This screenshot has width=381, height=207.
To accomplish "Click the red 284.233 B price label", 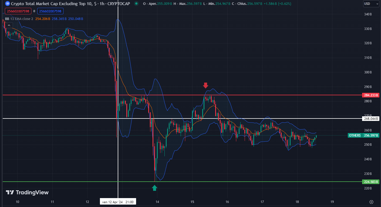I will (x=370, y=95).
